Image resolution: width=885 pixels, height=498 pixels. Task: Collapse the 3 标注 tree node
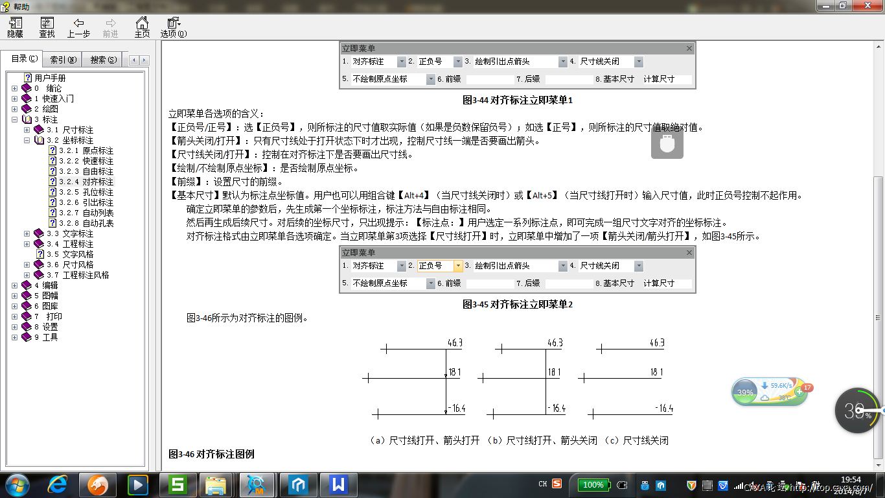click(x=15, y=119)
